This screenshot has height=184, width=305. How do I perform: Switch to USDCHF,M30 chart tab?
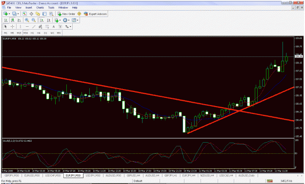(53, 175)
